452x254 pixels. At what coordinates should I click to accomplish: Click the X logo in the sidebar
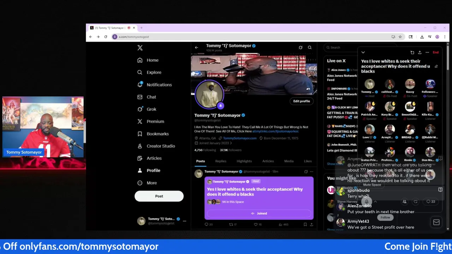click(x=140, y=48)
